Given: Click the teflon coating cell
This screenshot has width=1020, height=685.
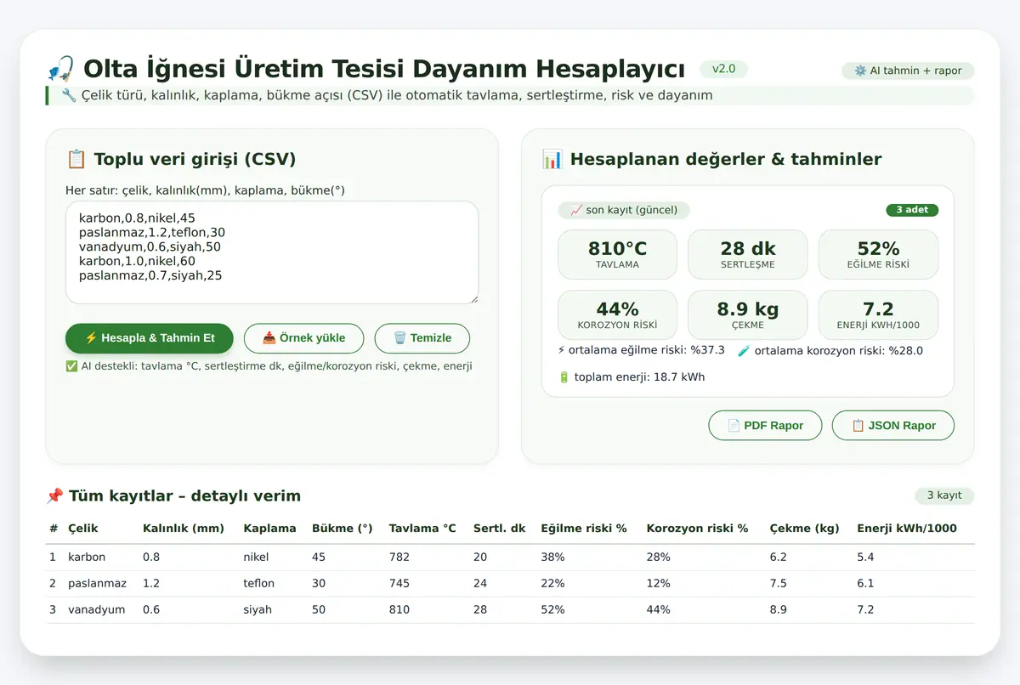Looking at the screenshot, I should pyautogui.click(x=258, y=584).
